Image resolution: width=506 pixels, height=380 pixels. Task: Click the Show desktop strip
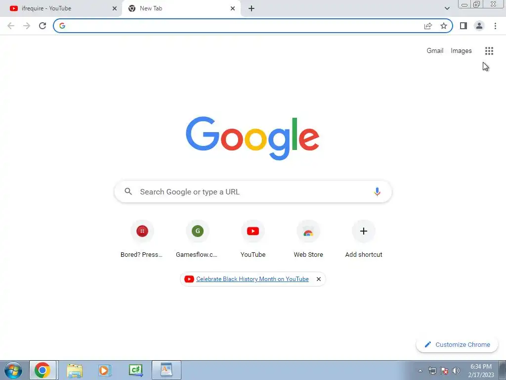pyautogui.click(x=503, y=370)
